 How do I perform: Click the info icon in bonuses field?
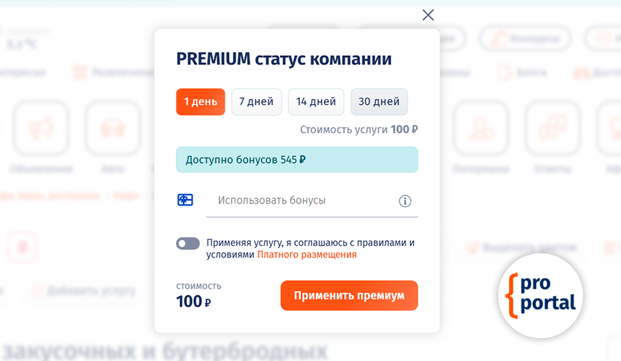[x=405, y=201]
